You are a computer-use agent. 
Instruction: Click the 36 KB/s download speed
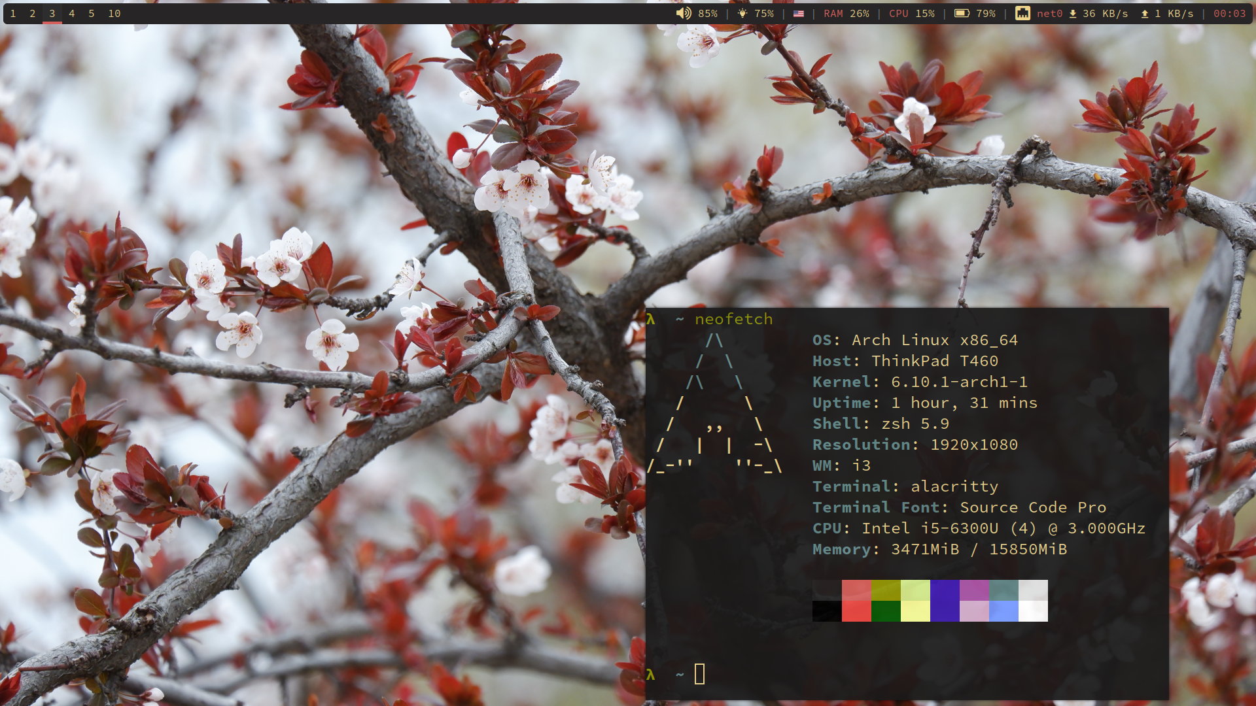(x=1106, y=14)
